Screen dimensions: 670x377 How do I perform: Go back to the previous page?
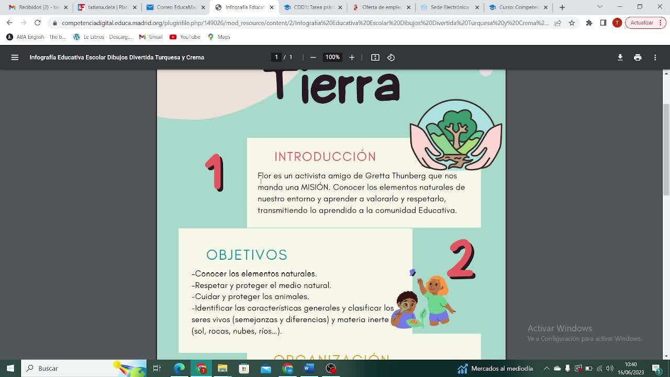point(9,23)
